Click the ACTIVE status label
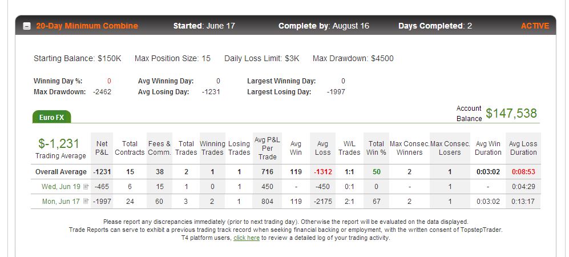Image resolution: width=569 pixels, height=257 pixels. 535,26
